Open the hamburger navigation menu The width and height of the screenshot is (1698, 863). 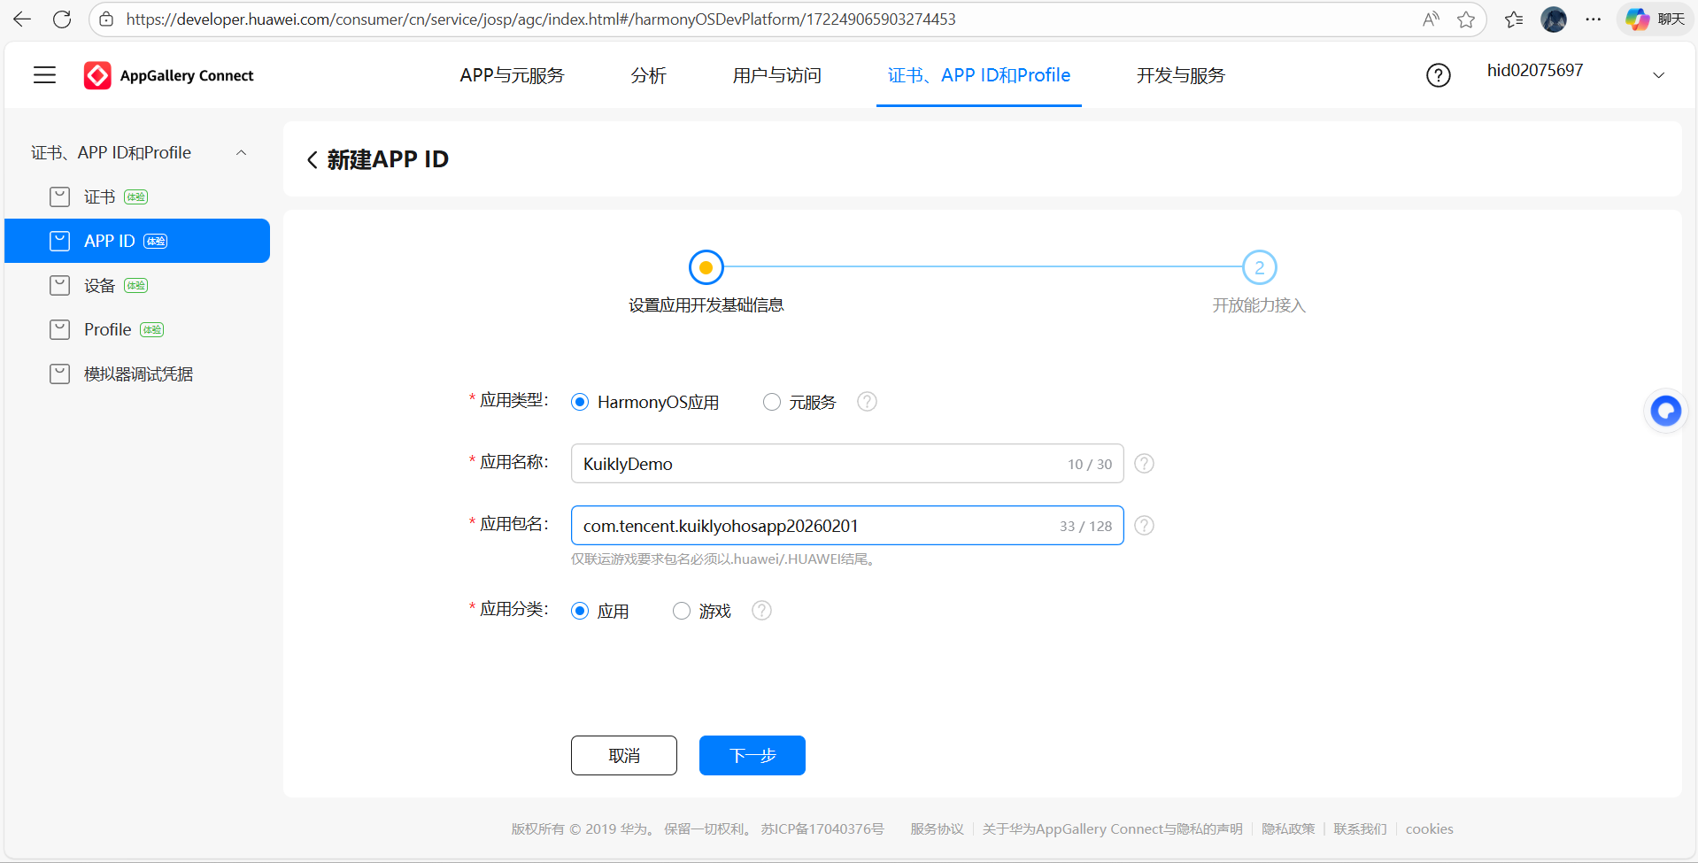pyautogui.click(x=43, y=74)
